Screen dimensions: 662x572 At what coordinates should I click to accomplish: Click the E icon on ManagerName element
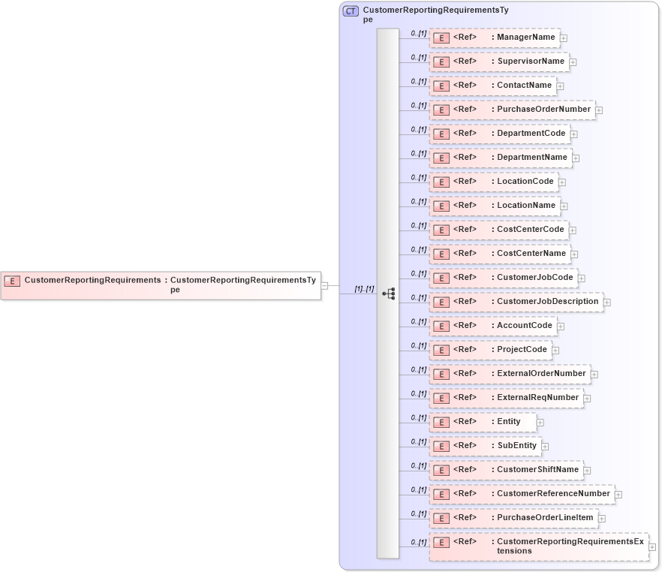pos(441,38)
